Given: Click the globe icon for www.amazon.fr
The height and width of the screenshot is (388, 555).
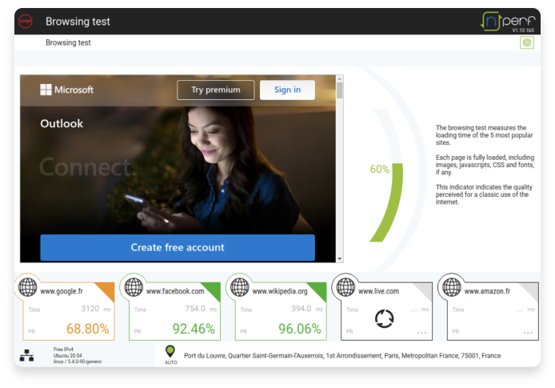Looking at the screenshot, I should pyautogui.click(x=452, y=286).
